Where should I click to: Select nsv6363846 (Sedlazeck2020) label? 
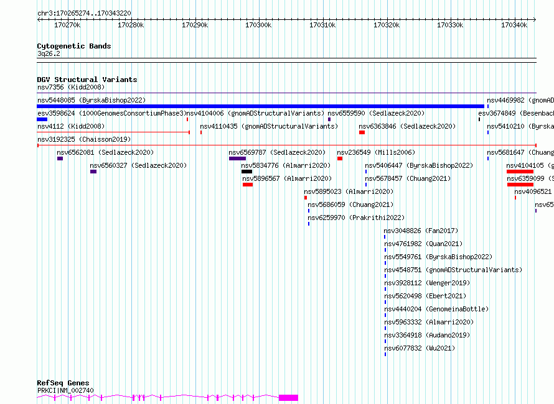(x=407, y=126)
